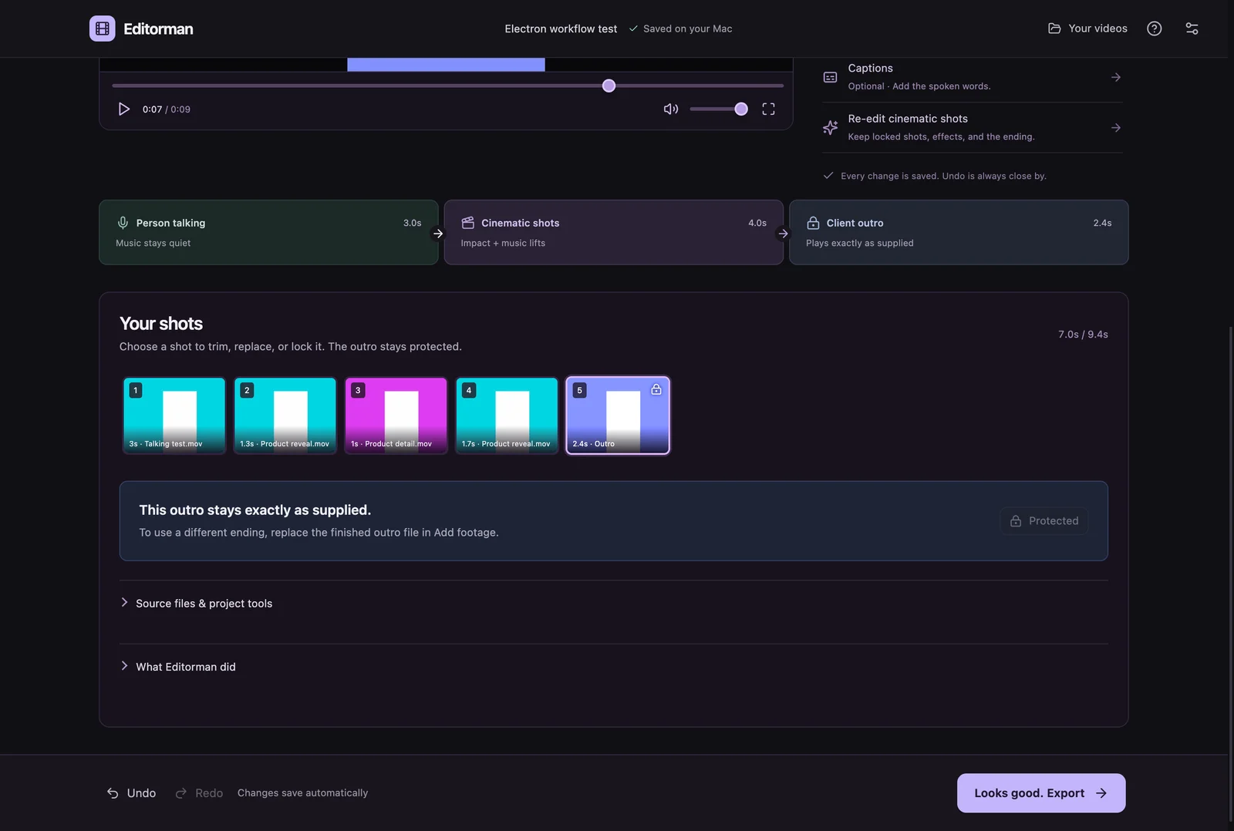The height and width of the screenshot is (831, 1234).
Task: Select the Cinematic shots segment card
Action: [x=613, y=232]
